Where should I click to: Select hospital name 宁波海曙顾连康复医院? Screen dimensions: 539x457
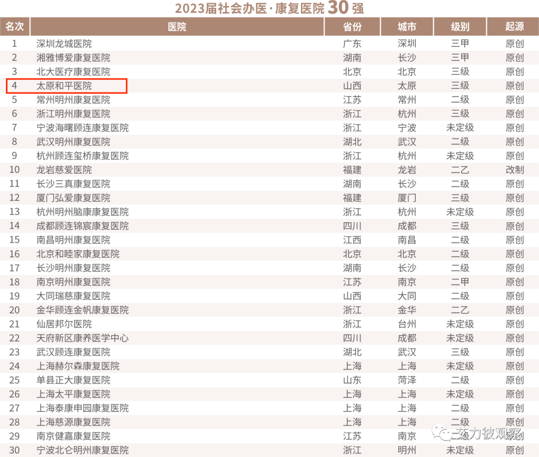(82, 128)
